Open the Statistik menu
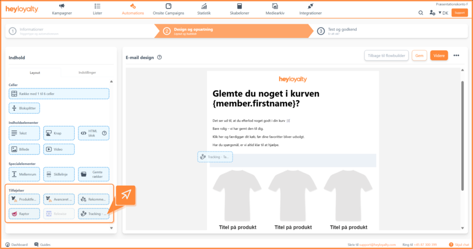 (205, 9)
